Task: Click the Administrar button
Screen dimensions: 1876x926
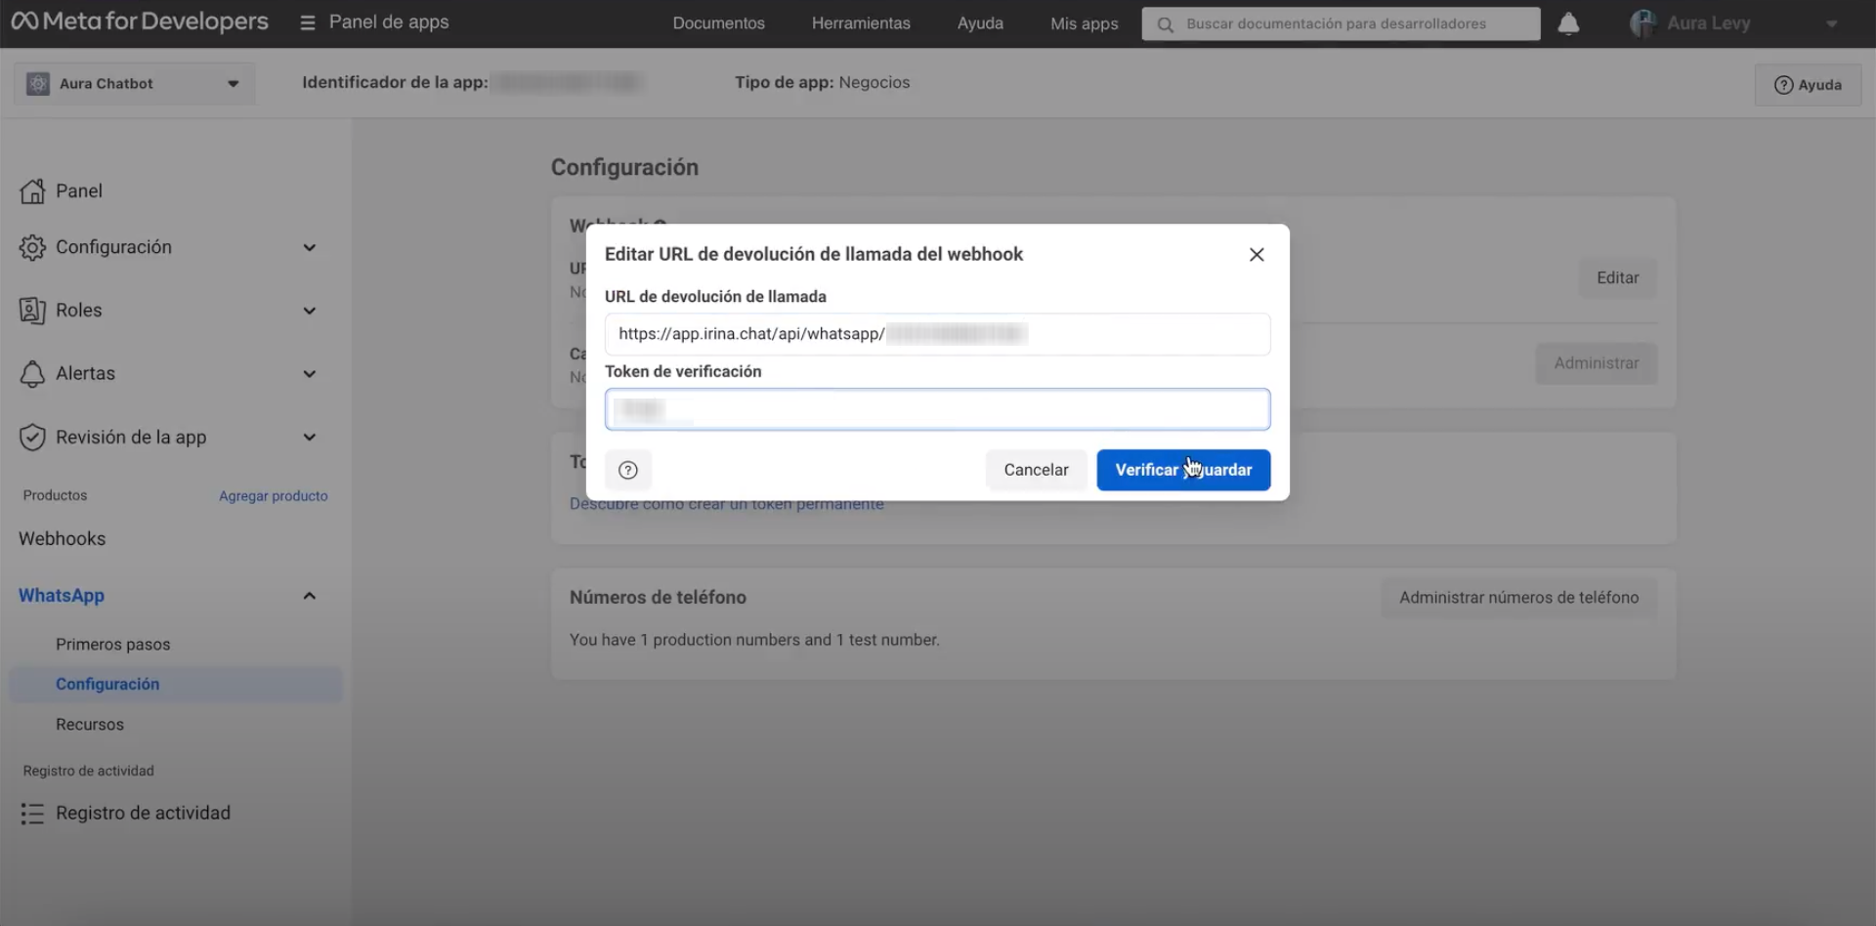Action: tap(1597, 363)
